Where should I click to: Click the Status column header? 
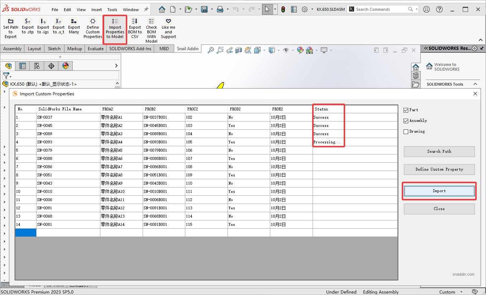tap(355, 109)
